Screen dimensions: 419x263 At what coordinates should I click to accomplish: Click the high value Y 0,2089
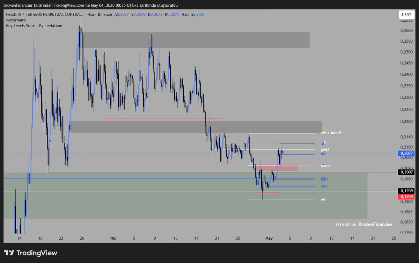tap(138, 14)
